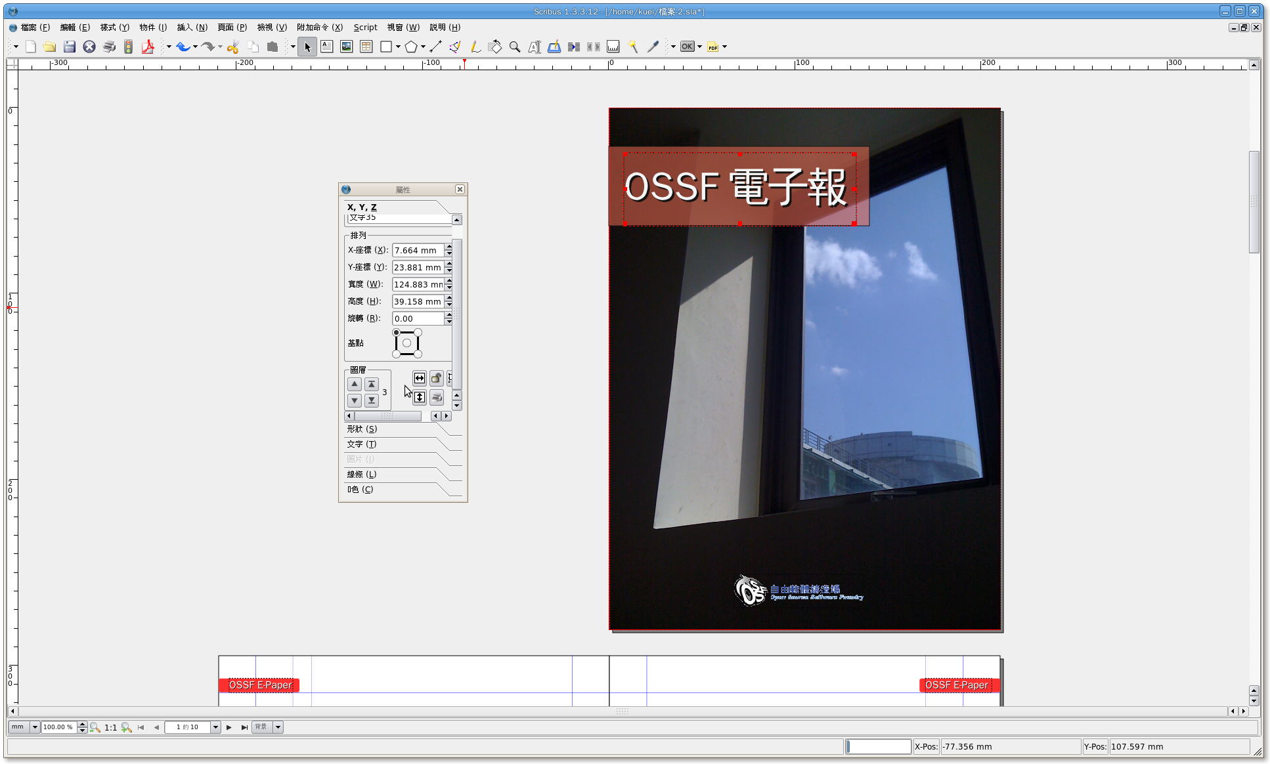Open the Script menu
1270x764 pixels.
point(365,28)
